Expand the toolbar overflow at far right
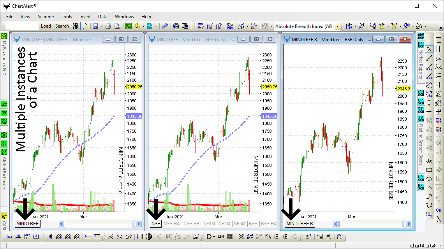The width and height of the screenshot is (444, 249). click(x=441, y=28)
